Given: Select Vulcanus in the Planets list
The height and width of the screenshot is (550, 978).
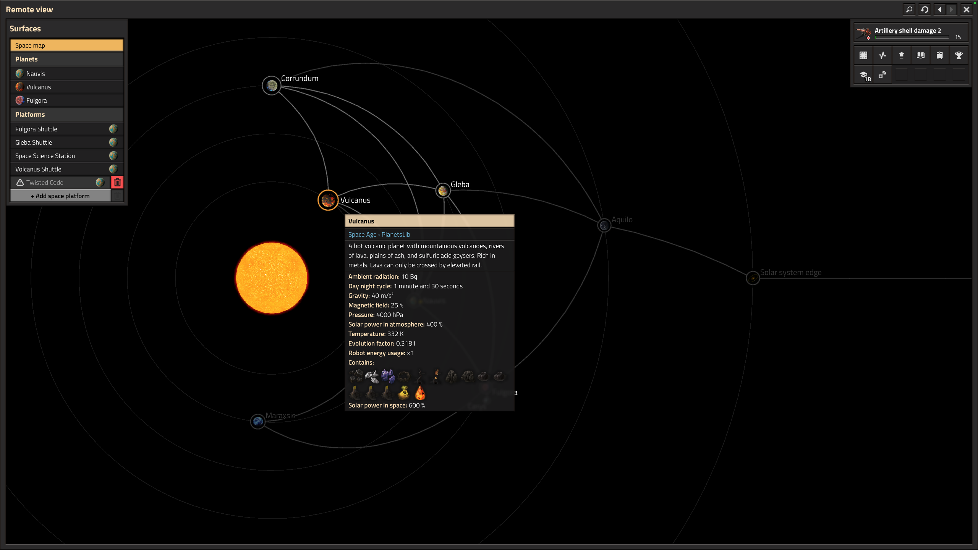Looking at the screenshot, I should (67, 87).
